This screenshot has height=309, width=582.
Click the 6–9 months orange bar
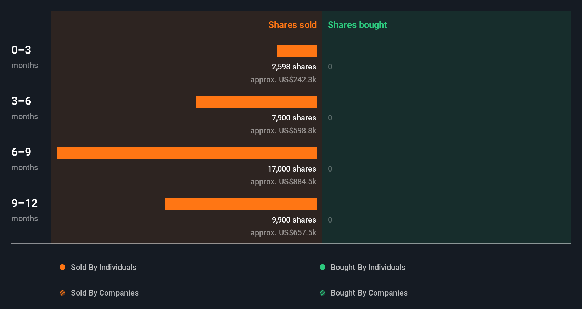(x=186, y=153)
